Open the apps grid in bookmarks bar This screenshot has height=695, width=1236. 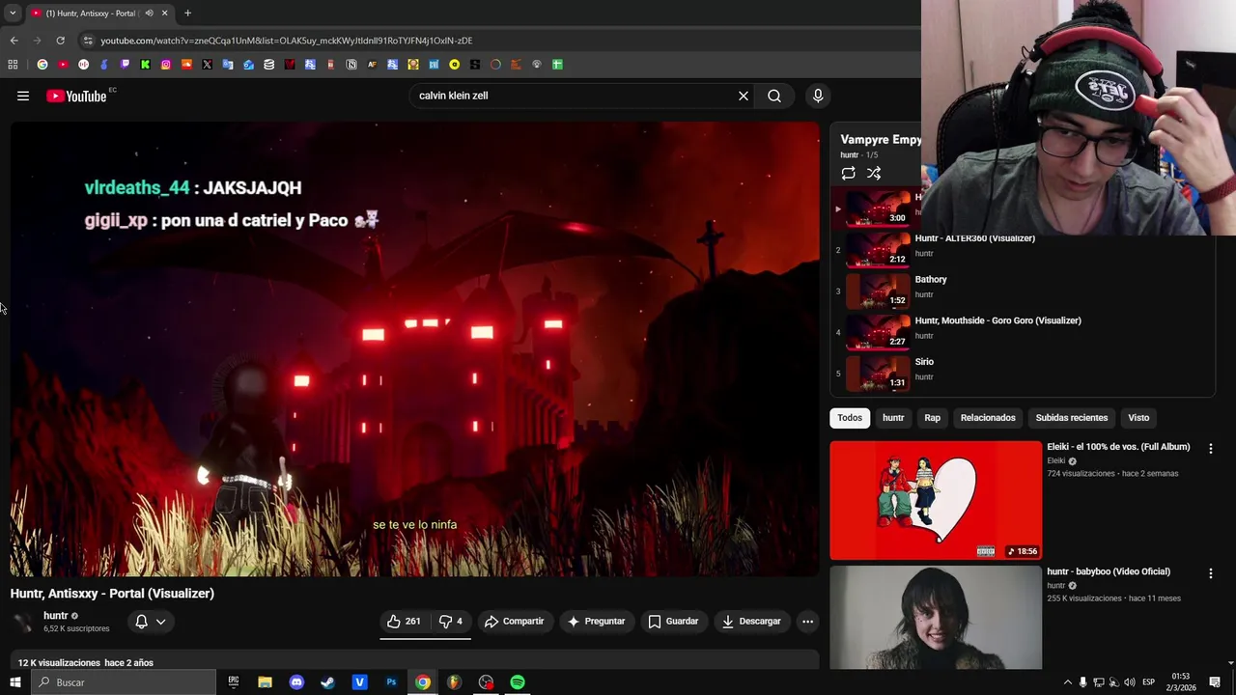13,65
